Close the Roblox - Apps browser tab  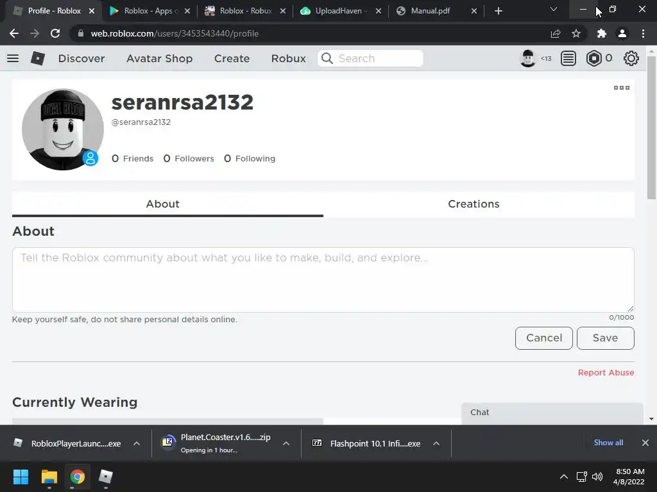187,11
